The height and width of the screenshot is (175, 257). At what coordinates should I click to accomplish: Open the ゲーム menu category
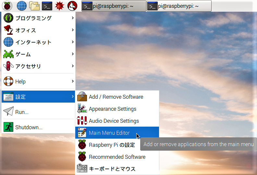[x=38, y=54]
